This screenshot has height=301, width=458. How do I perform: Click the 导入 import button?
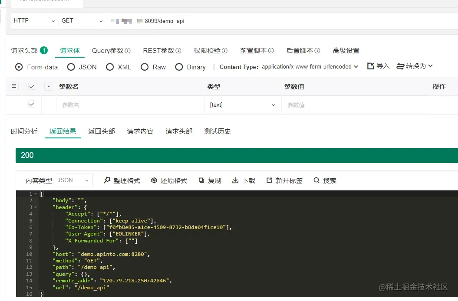pos(378,66)
